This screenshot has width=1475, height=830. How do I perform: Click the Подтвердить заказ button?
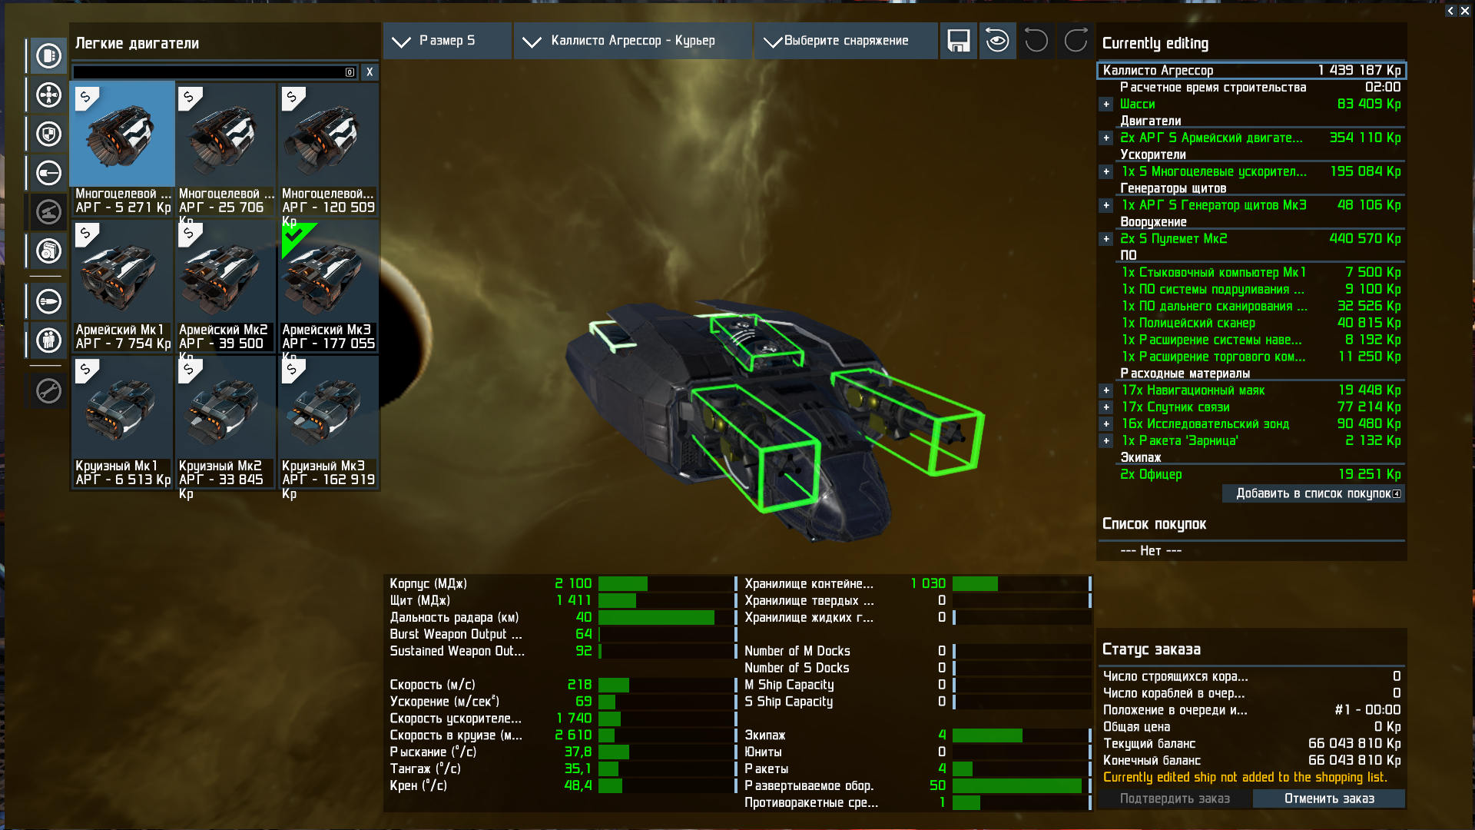(x=1175, y=799)
